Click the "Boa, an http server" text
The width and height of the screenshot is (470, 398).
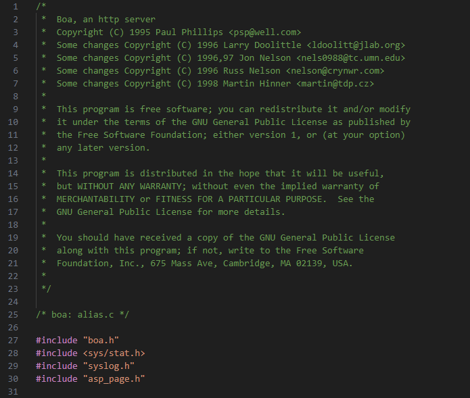pyautogui.click(x=105, y=20)
